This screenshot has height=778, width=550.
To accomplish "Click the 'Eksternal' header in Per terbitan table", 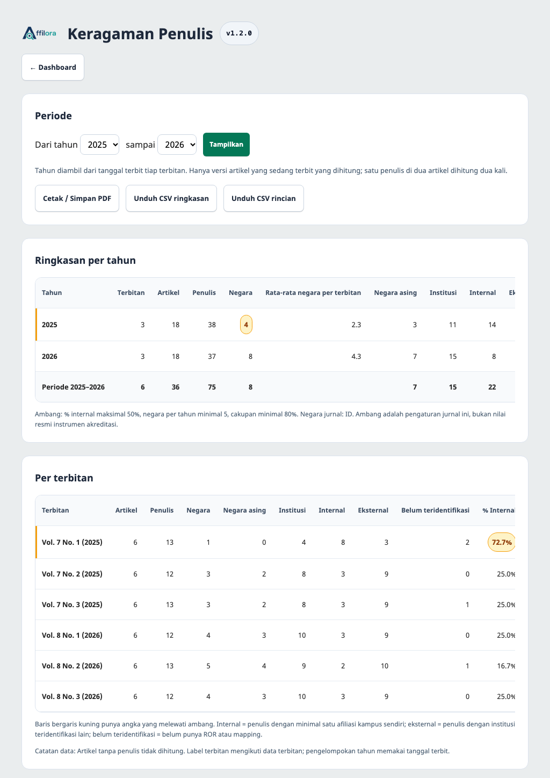I will tap(373, 510).
